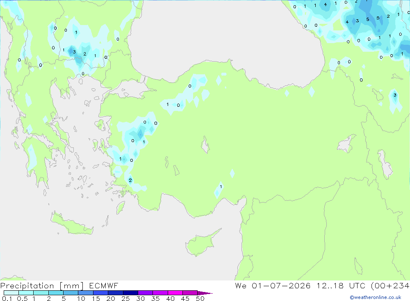Click the '15' legend scale value
Image resolution: width=410 pixels, height=301 pixels.
[x=96, y=299]
